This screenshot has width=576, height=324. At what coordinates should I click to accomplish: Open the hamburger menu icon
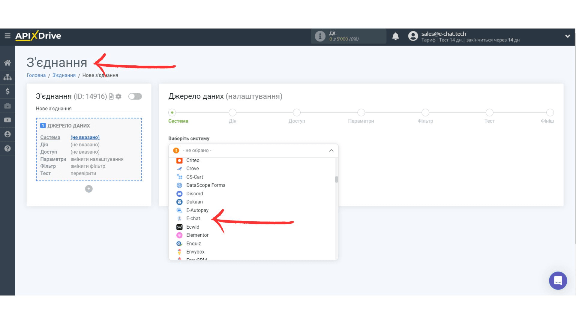coord(7,36)
